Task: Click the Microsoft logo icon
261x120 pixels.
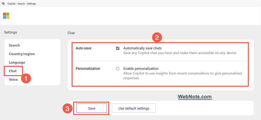Action: pos(6,16)
